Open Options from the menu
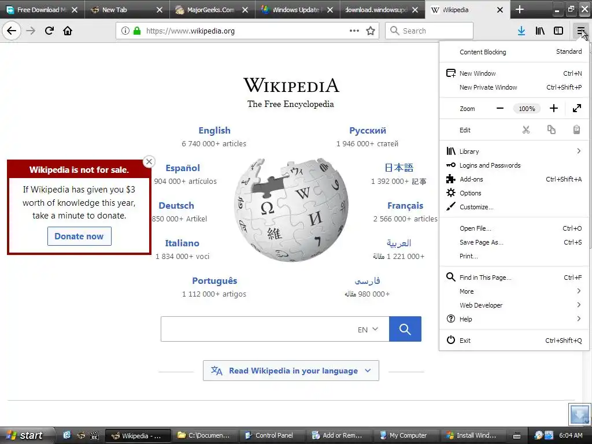 pyautogui.click(x=514, y=193)
